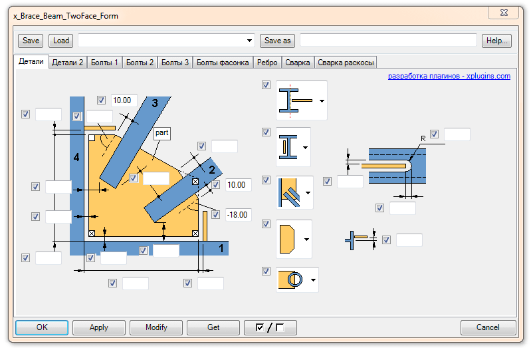Switch to the Болты 1 tab
Screen dimensions: 531x348
(x=104, y=63)
